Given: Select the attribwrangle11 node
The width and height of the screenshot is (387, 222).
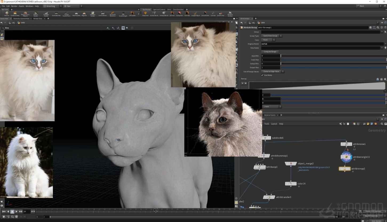Looking at the screenshot, I should click(346, 157).
